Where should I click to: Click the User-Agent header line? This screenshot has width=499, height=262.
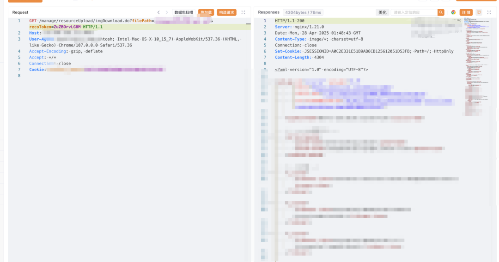[135, 42]
